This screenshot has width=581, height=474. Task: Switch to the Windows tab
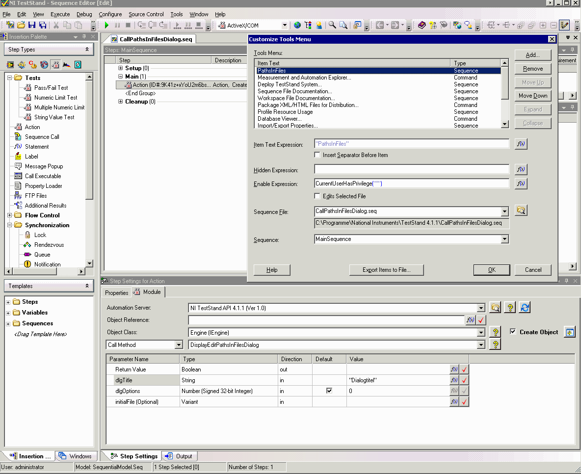(x=75, y=456)
